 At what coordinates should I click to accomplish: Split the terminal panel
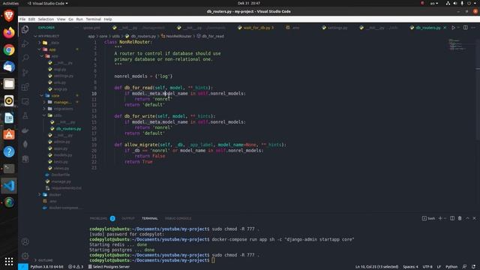[x=452, y=218]
